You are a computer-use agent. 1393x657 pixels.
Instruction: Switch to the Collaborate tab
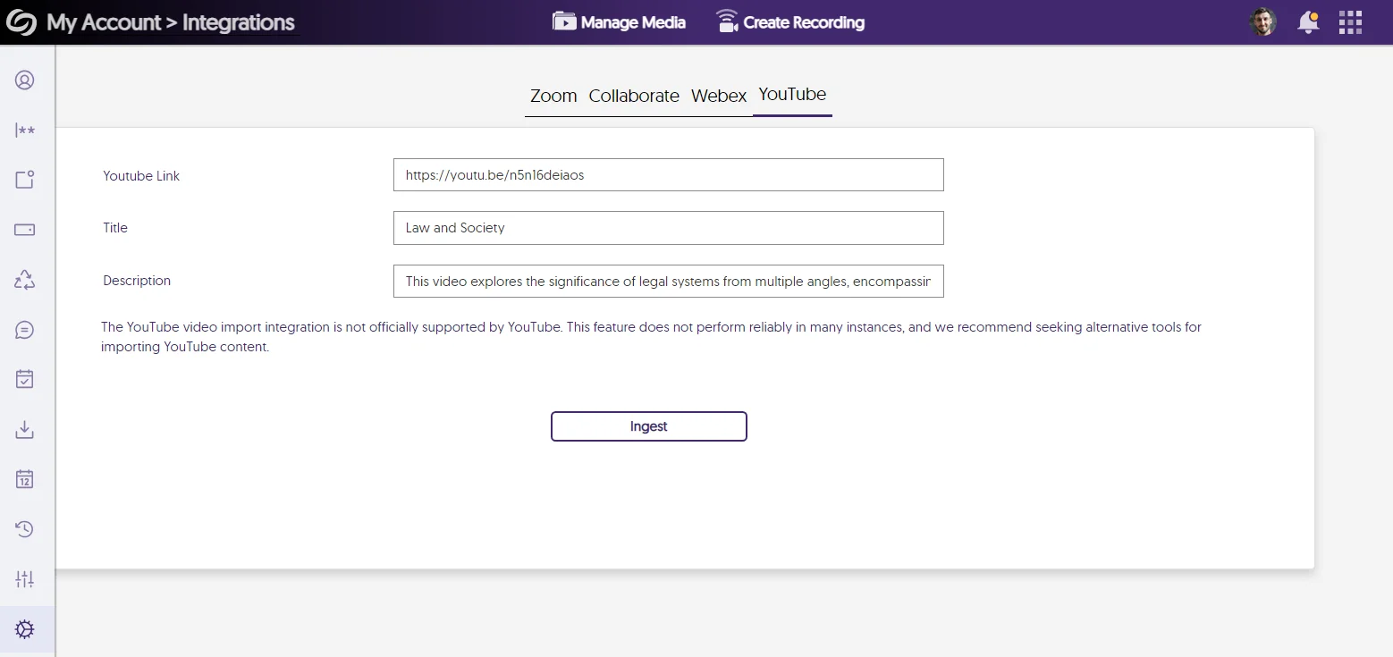[x=633, y=96]
